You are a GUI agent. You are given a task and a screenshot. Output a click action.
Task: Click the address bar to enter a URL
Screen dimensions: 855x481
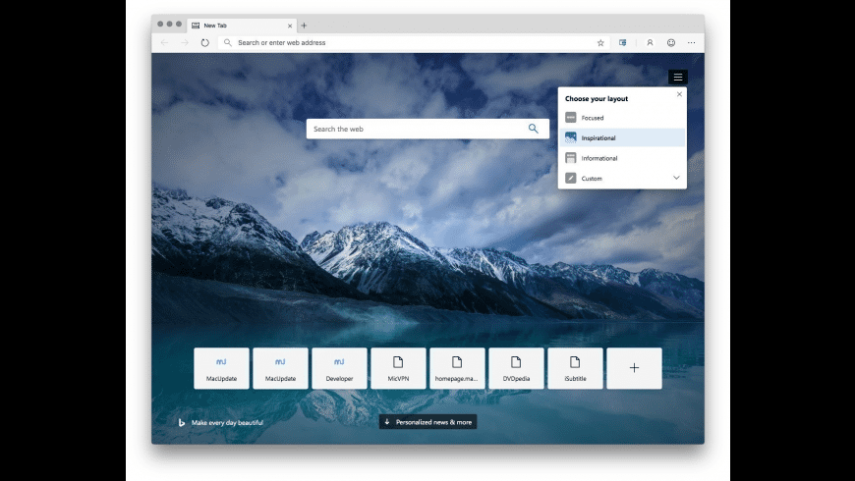pos(412,42)
